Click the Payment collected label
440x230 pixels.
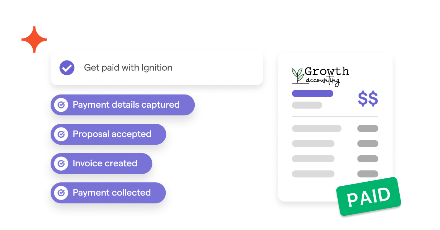tap(112, 193)
